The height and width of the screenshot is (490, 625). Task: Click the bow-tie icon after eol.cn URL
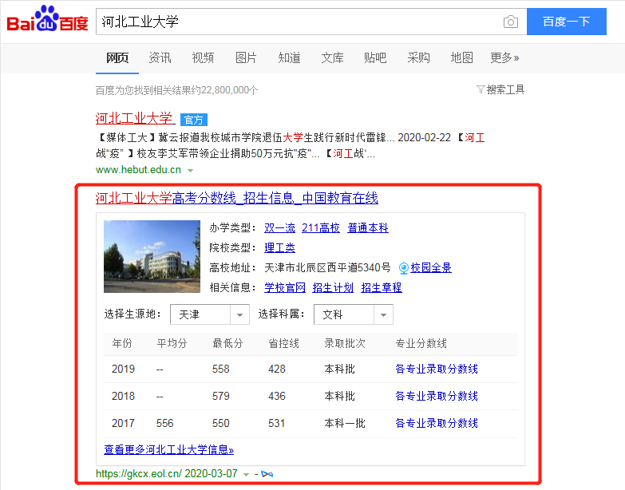267,474
